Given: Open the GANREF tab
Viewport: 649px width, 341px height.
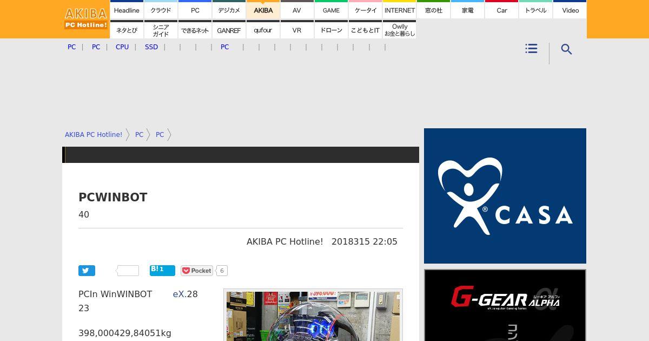Looking at the screenshot, I should [229, 30].
